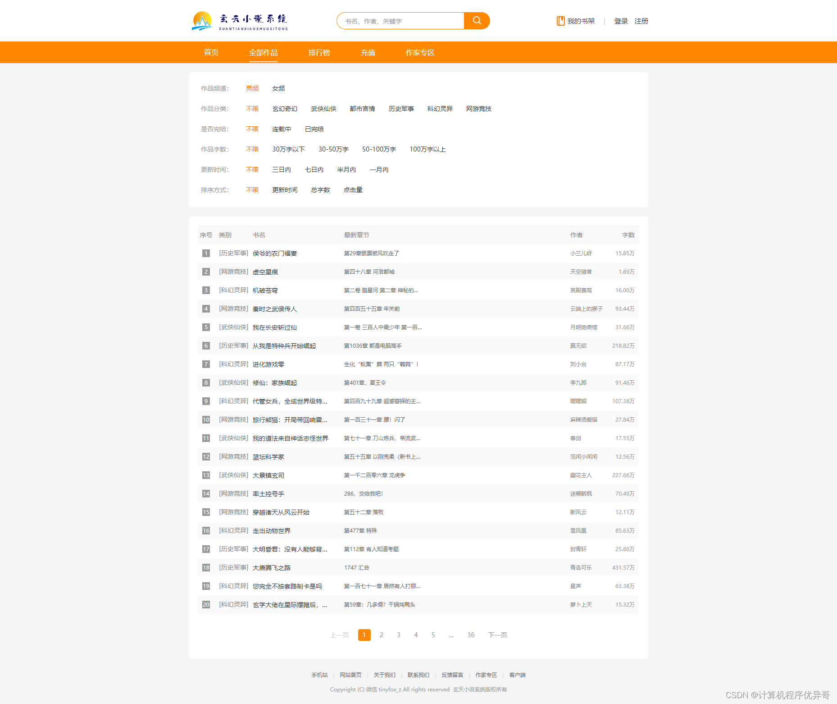Open 我的书架 link
837x704 pixels.
[581, 21]
